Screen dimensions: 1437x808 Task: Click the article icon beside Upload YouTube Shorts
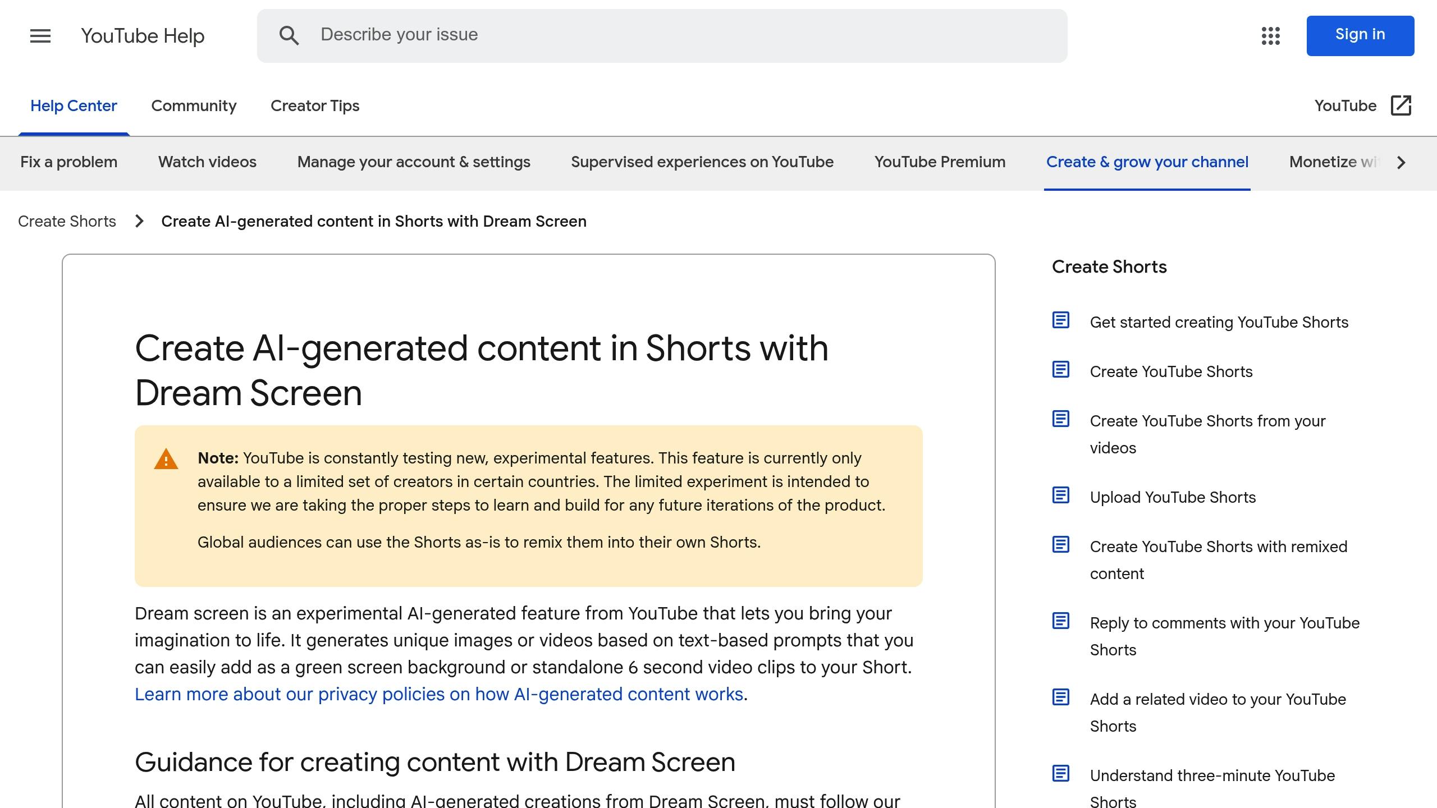point(1060,495)
